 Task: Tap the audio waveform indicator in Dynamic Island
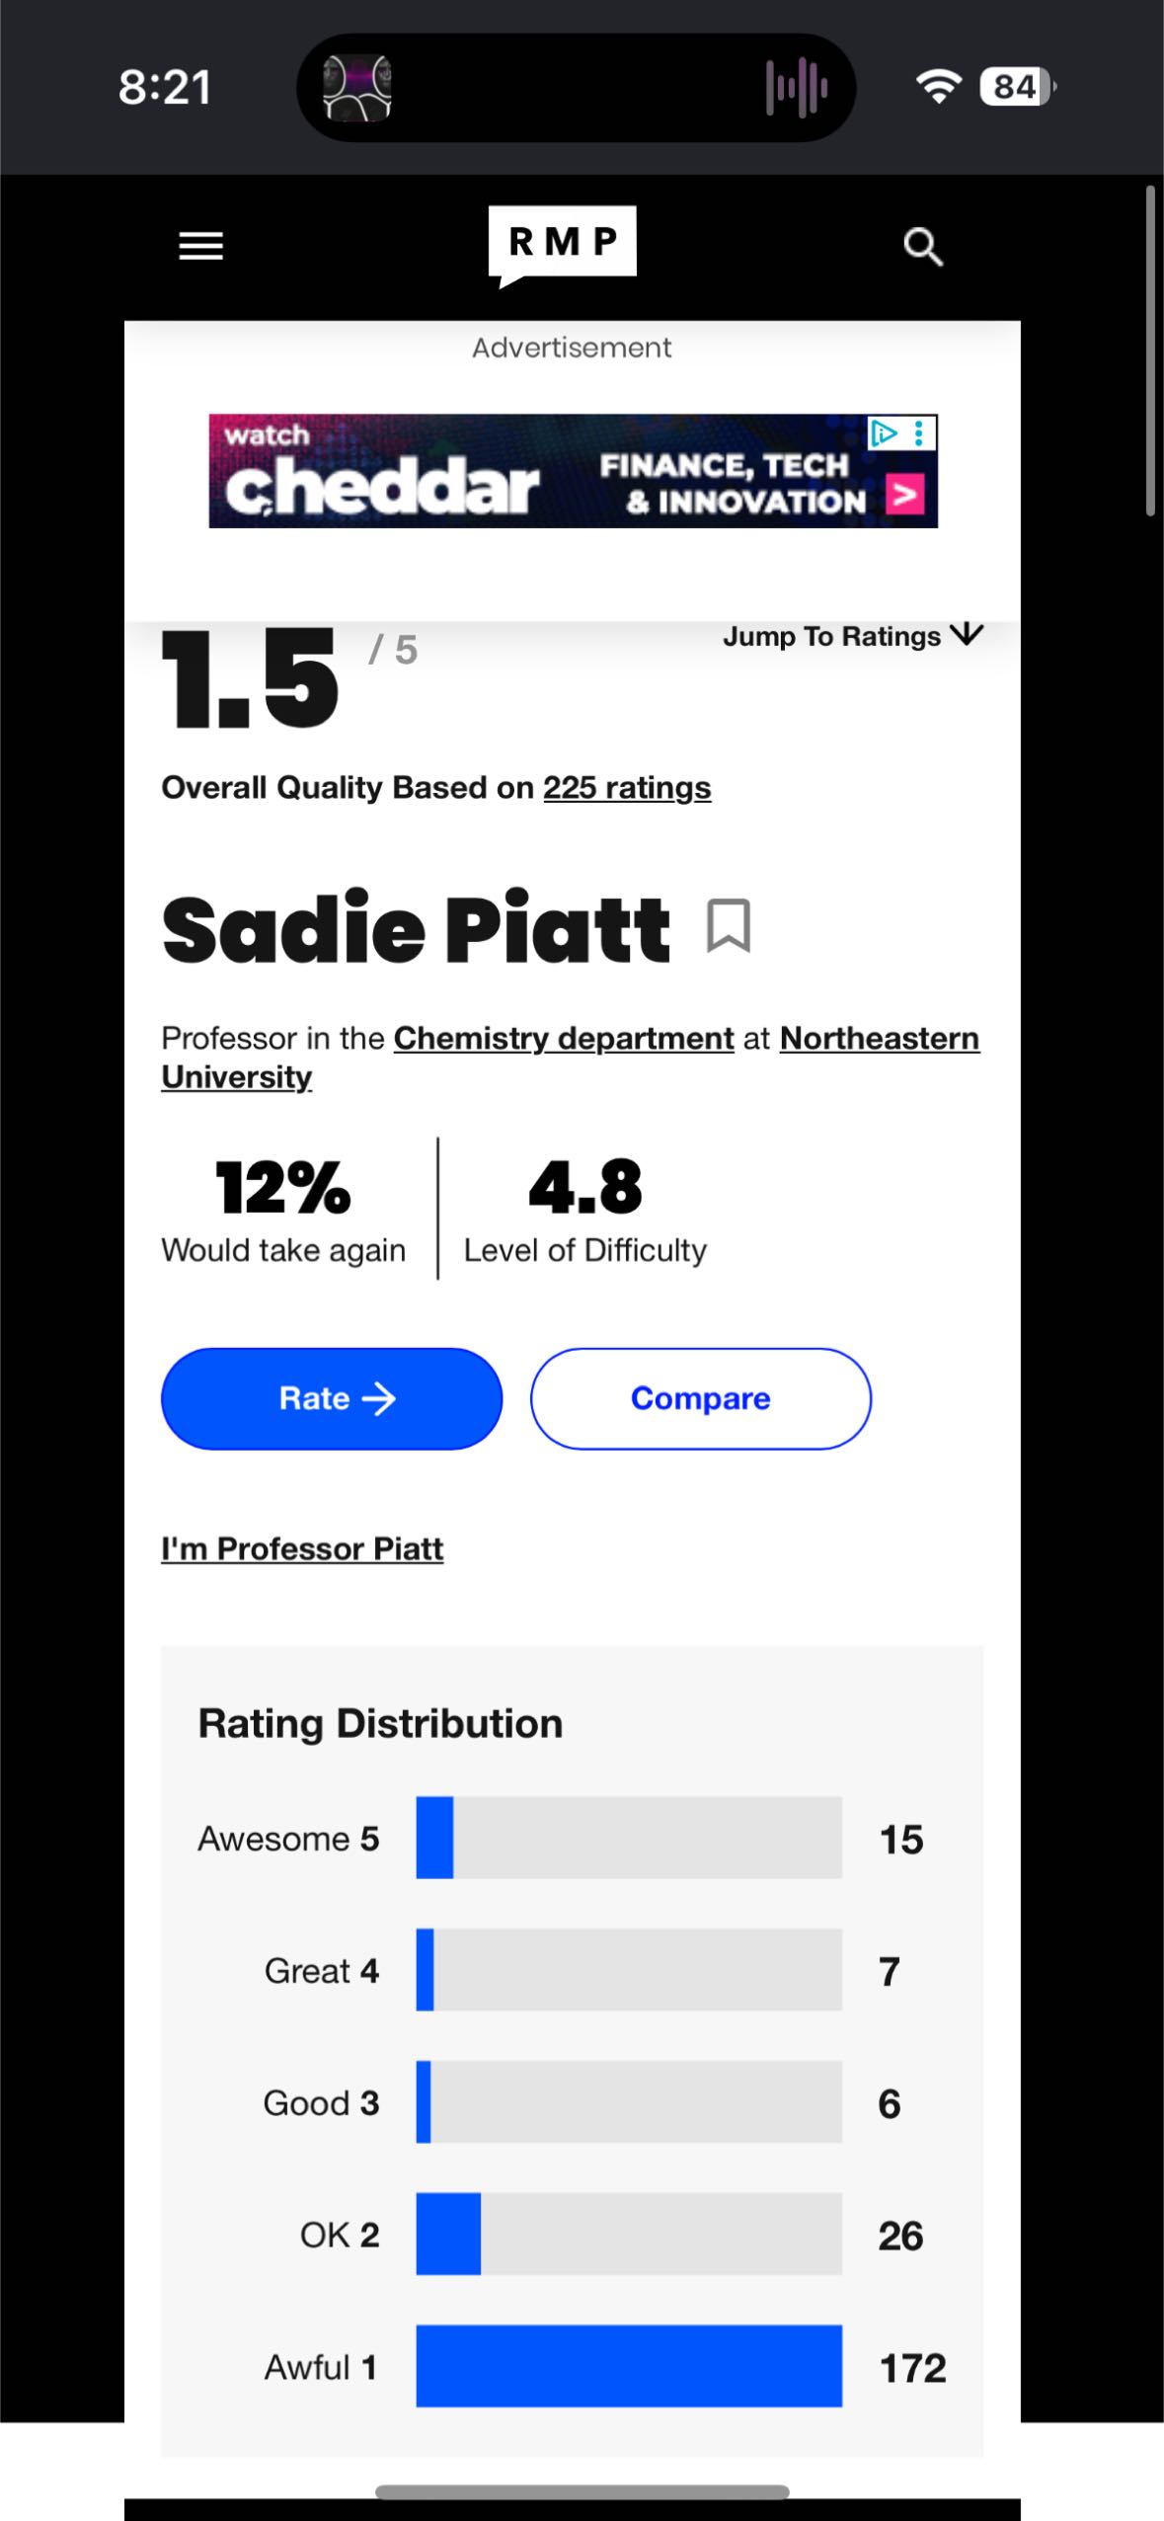[x=796, y=88]
